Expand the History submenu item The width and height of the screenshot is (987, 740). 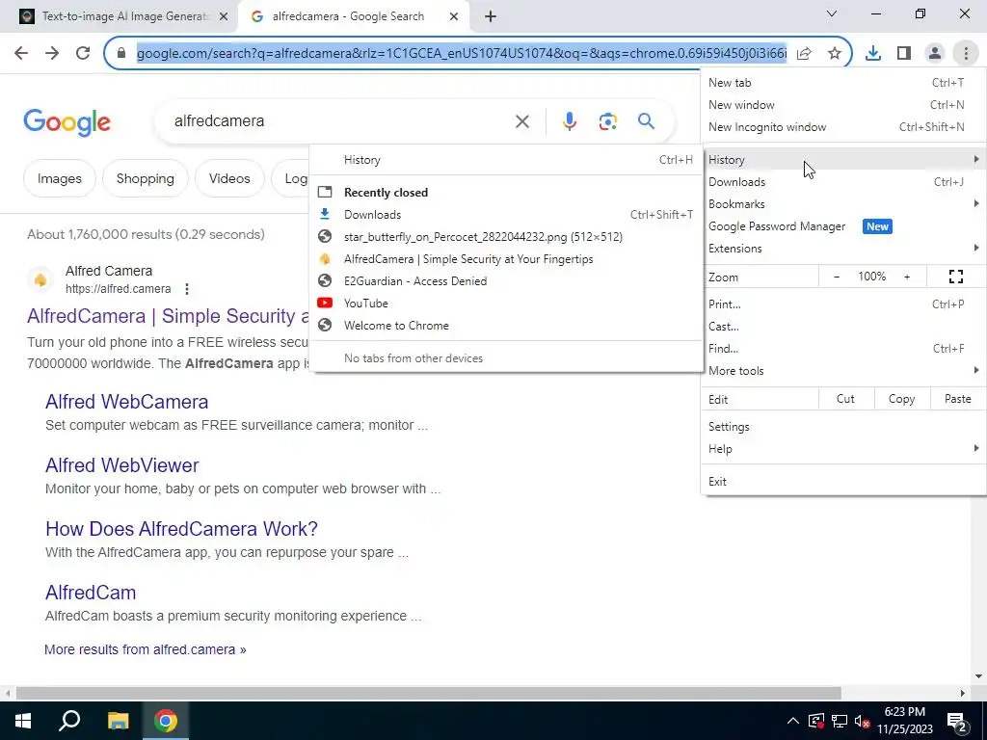pos(843,160)
